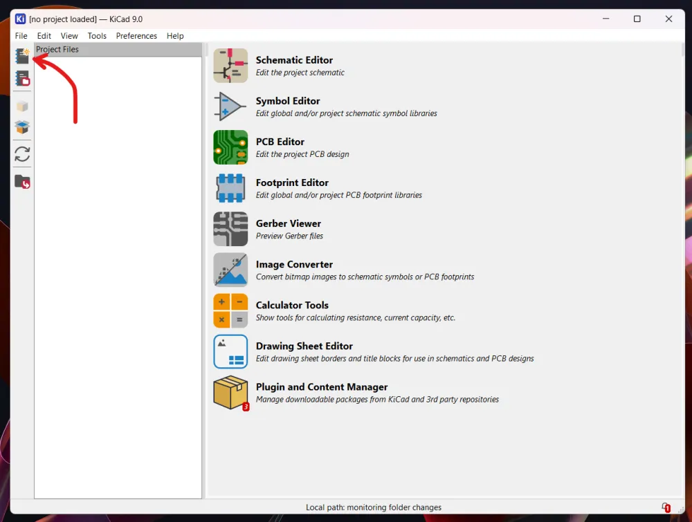The width and height of the screenshot is (692, 522).
Task: Open the Help menu
Action: pyautogui.click(x=175, y=36)
